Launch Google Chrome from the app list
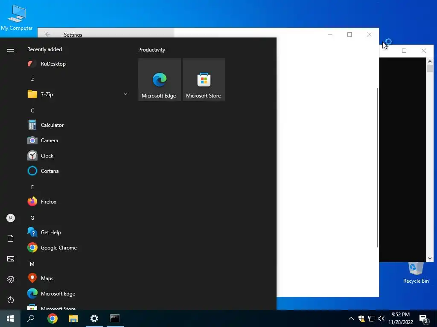The image size is (437, 327). [x=78, y=247]
